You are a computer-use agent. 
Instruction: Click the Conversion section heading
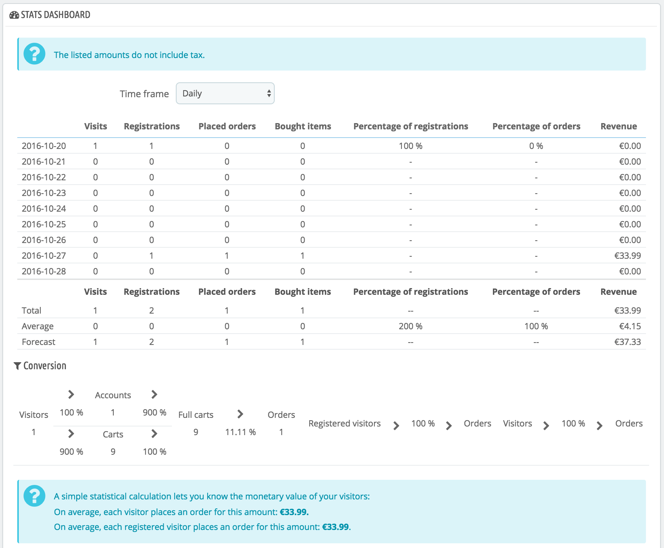tap(45, 366)
